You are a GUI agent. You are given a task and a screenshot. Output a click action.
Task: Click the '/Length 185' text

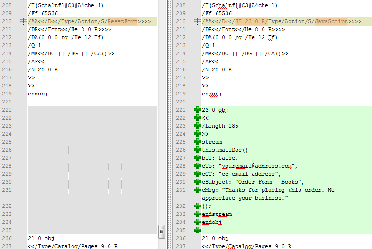(x=220, y=126)
